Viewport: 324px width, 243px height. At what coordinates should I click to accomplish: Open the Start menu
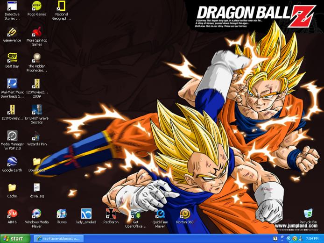15,239
